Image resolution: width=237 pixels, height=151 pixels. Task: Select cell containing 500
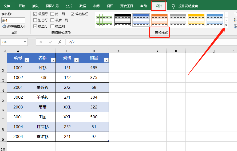click(x=94, y=117)
